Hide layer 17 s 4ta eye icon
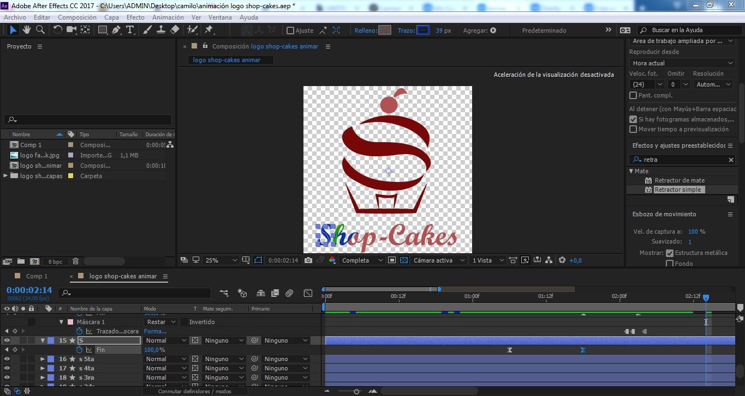This screenshot has height=396, width=745. pos(7,368)
